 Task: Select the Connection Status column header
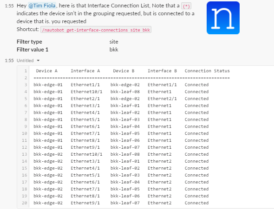[207, 71]
